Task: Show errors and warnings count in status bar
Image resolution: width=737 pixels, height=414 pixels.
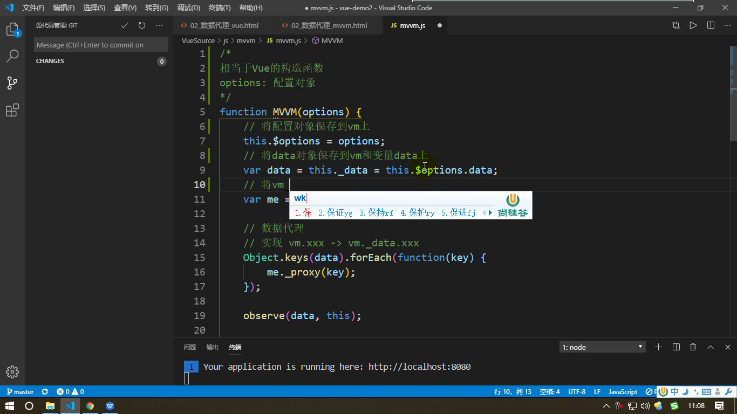Action: 70,392
